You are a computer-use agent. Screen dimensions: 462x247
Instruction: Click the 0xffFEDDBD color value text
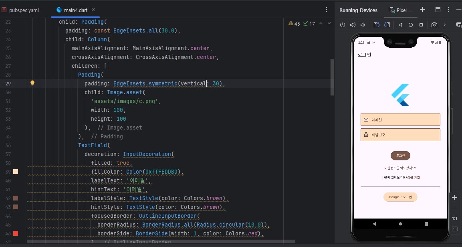point(161,172)
